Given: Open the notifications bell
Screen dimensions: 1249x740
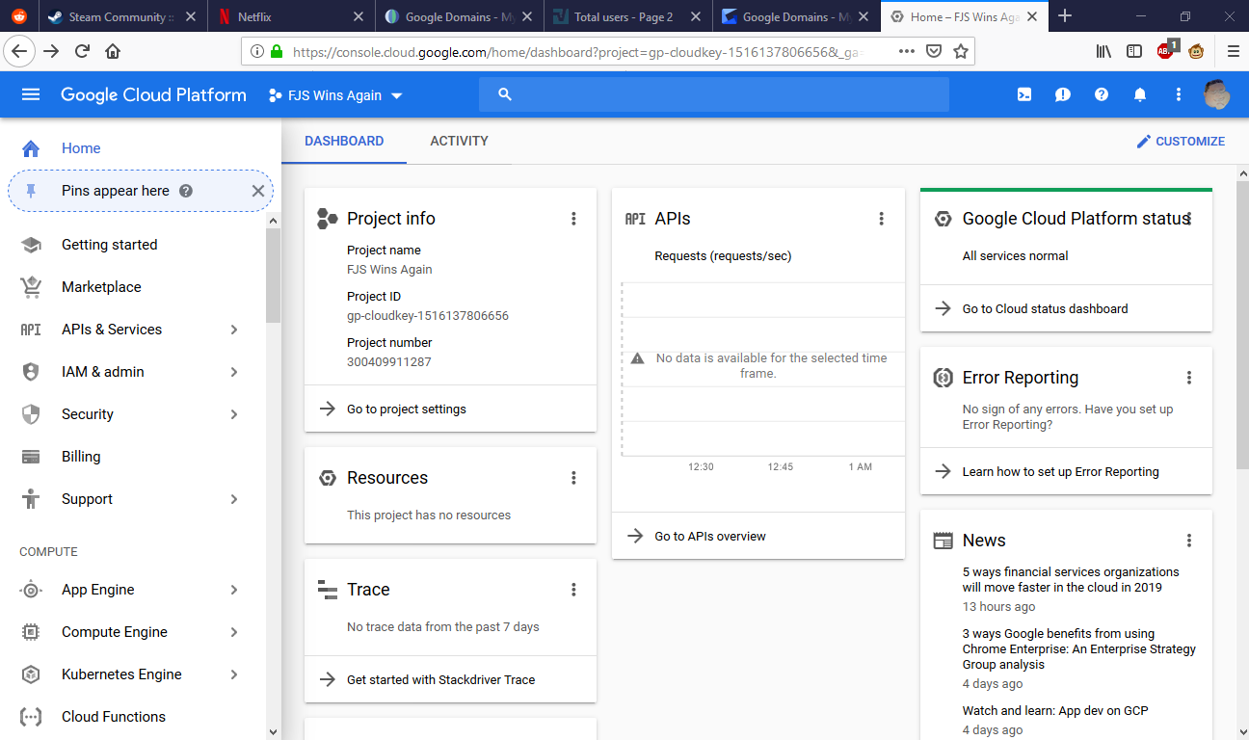Looking at the screenshot, I should [x=1140, y=94].
